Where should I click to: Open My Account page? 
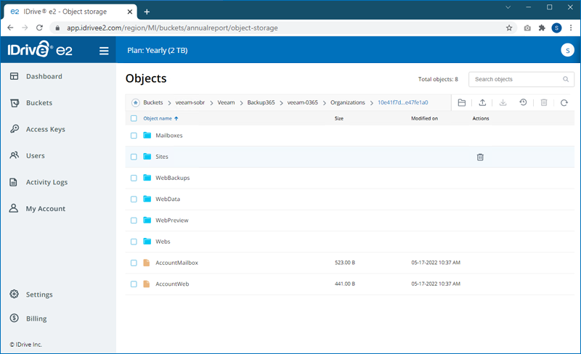[38, 208]
